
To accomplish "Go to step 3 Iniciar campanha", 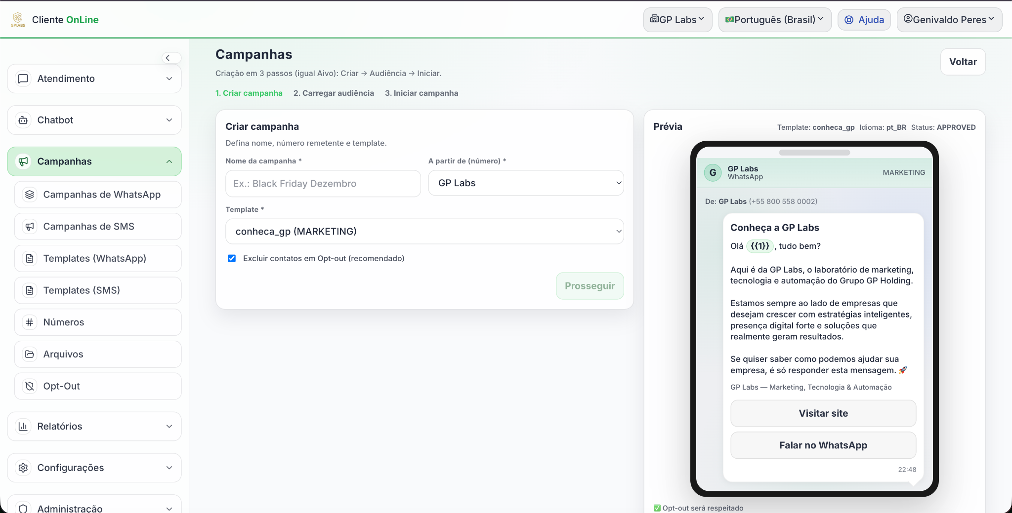I will pyautogui.click(x=422, y=93).
